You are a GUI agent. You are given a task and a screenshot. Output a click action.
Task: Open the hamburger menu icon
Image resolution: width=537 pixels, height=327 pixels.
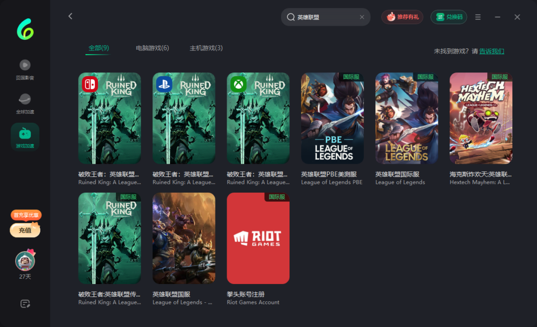point(478,17)
